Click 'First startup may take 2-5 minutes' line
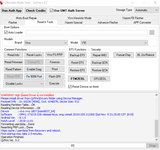 (x=22, y=134)
